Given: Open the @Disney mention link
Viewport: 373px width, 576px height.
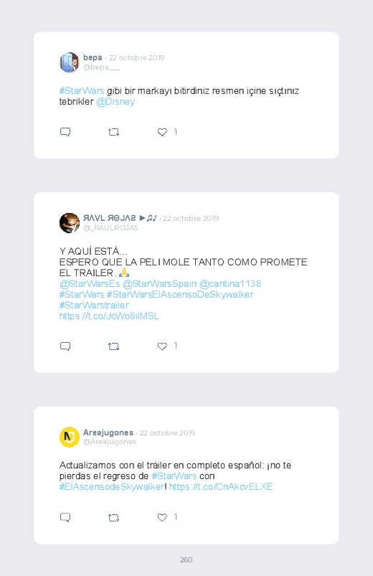Looking at the screenshot, I should coord(115,102).
